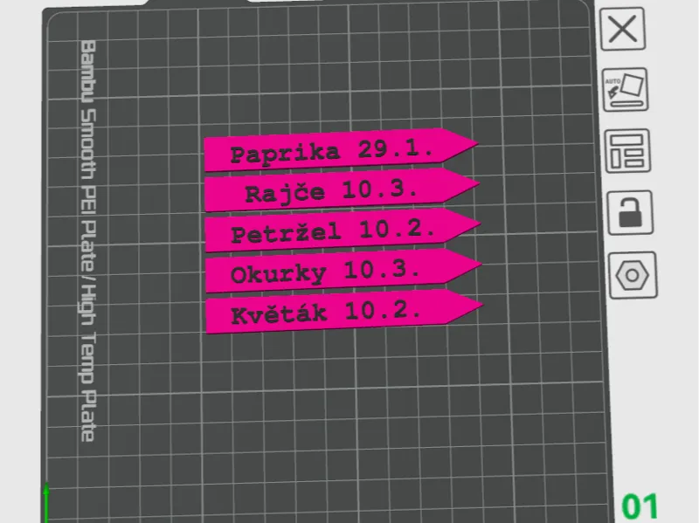This screenshot has width=699, height=523.
Task: Click the arrange objects on plate icon
Action: 627,151
